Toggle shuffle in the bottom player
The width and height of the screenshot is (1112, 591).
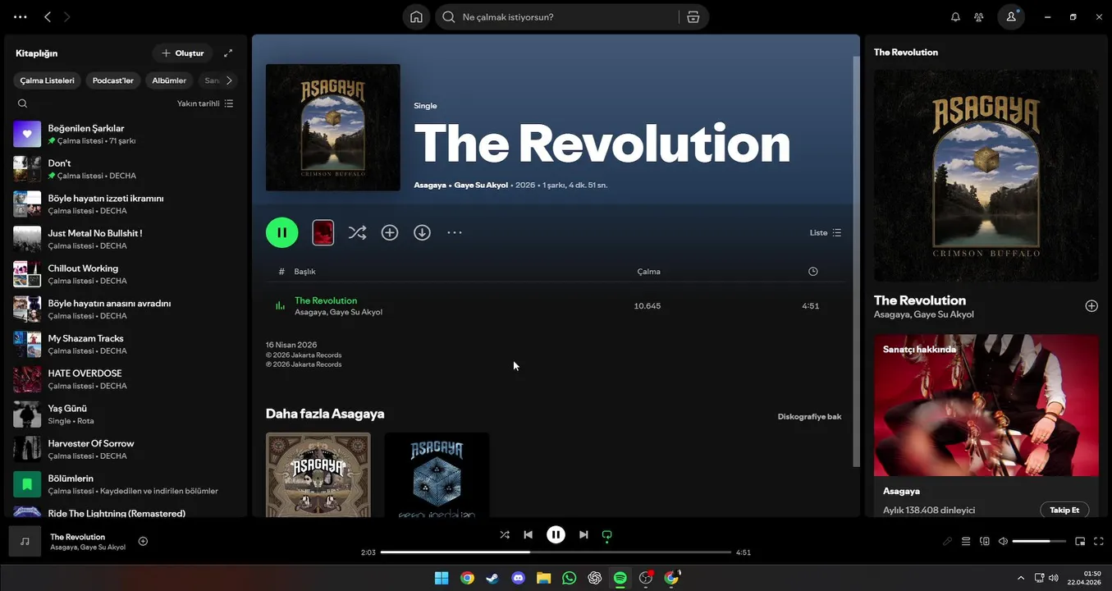505,534
